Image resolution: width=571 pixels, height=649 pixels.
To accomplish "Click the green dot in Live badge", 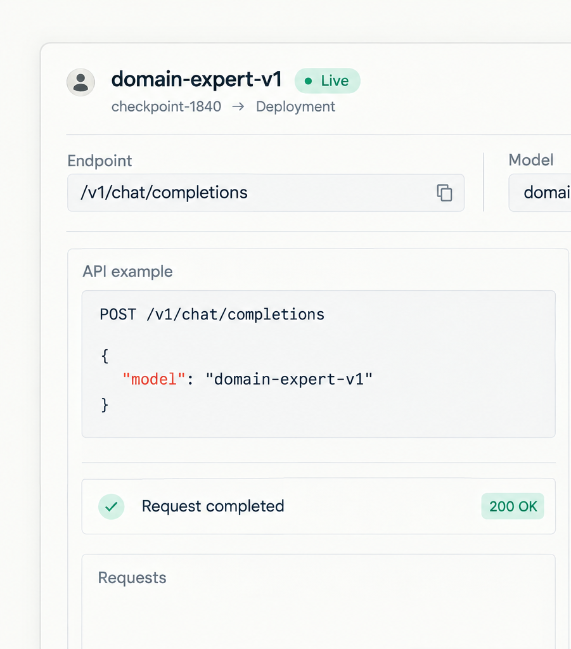I will coord(308,81).
